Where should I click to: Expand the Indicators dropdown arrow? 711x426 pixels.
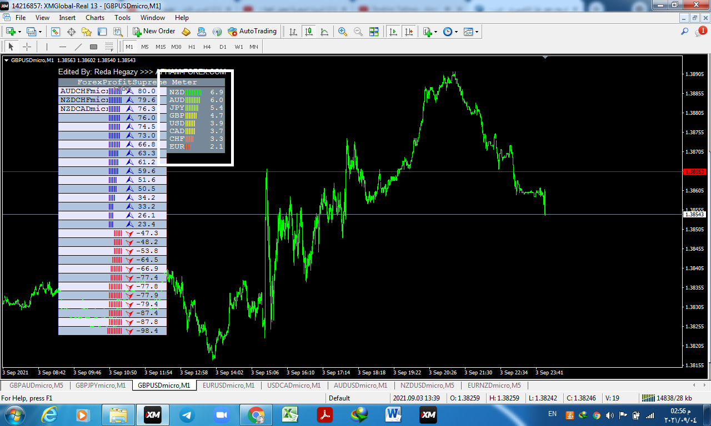coord(436,32)
